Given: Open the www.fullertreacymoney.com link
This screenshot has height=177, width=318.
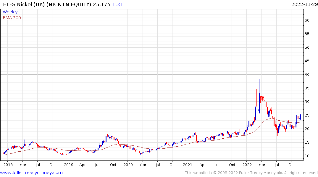Looking at the screenshot, I should tap(31, 173).
